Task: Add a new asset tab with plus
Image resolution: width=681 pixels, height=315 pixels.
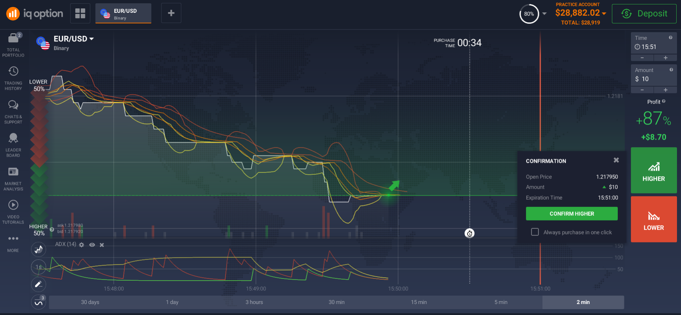Action: [171, 13]
